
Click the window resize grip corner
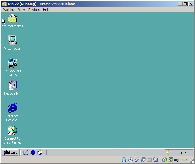(x=192, y=161)
